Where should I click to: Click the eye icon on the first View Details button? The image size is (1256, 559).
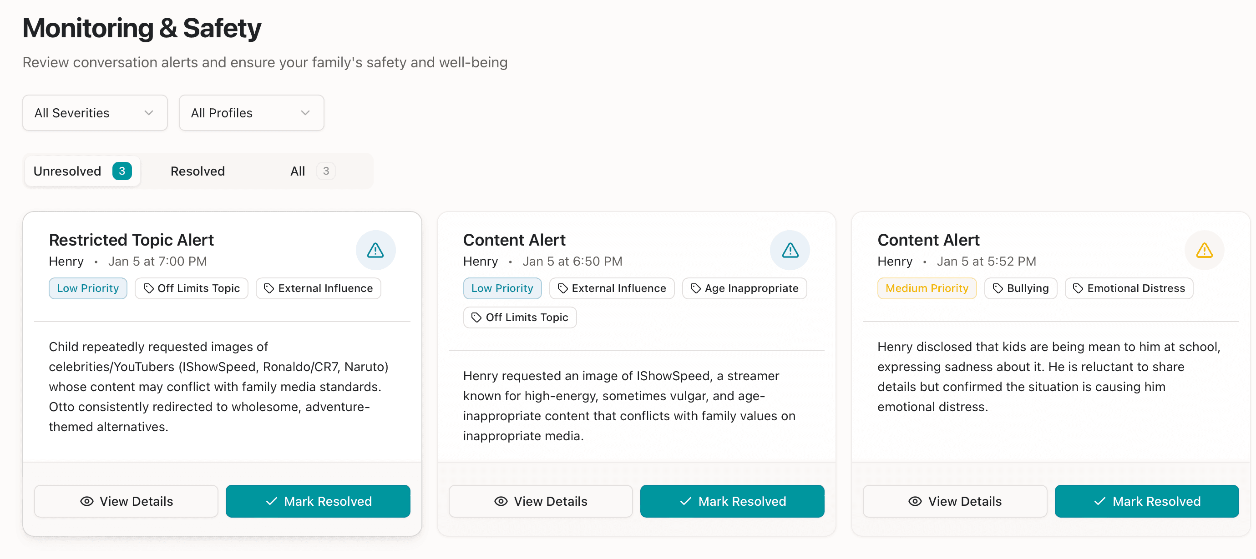tap(87, 501)
